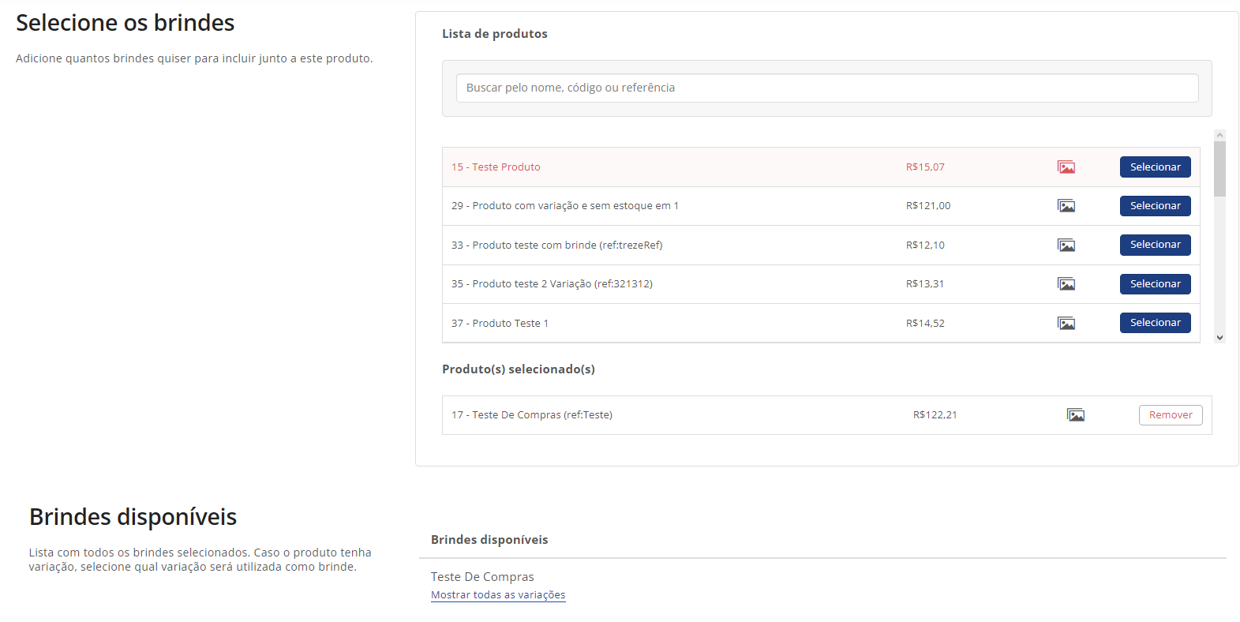Click '37 - Produto Teste 1' name
Image resolution: width=1240 pixels, height=622 pixels.
tap(500, 324)
